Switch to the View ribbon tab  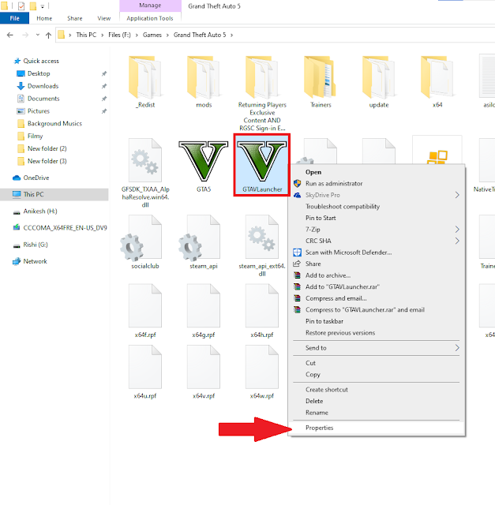coord(103,18)
